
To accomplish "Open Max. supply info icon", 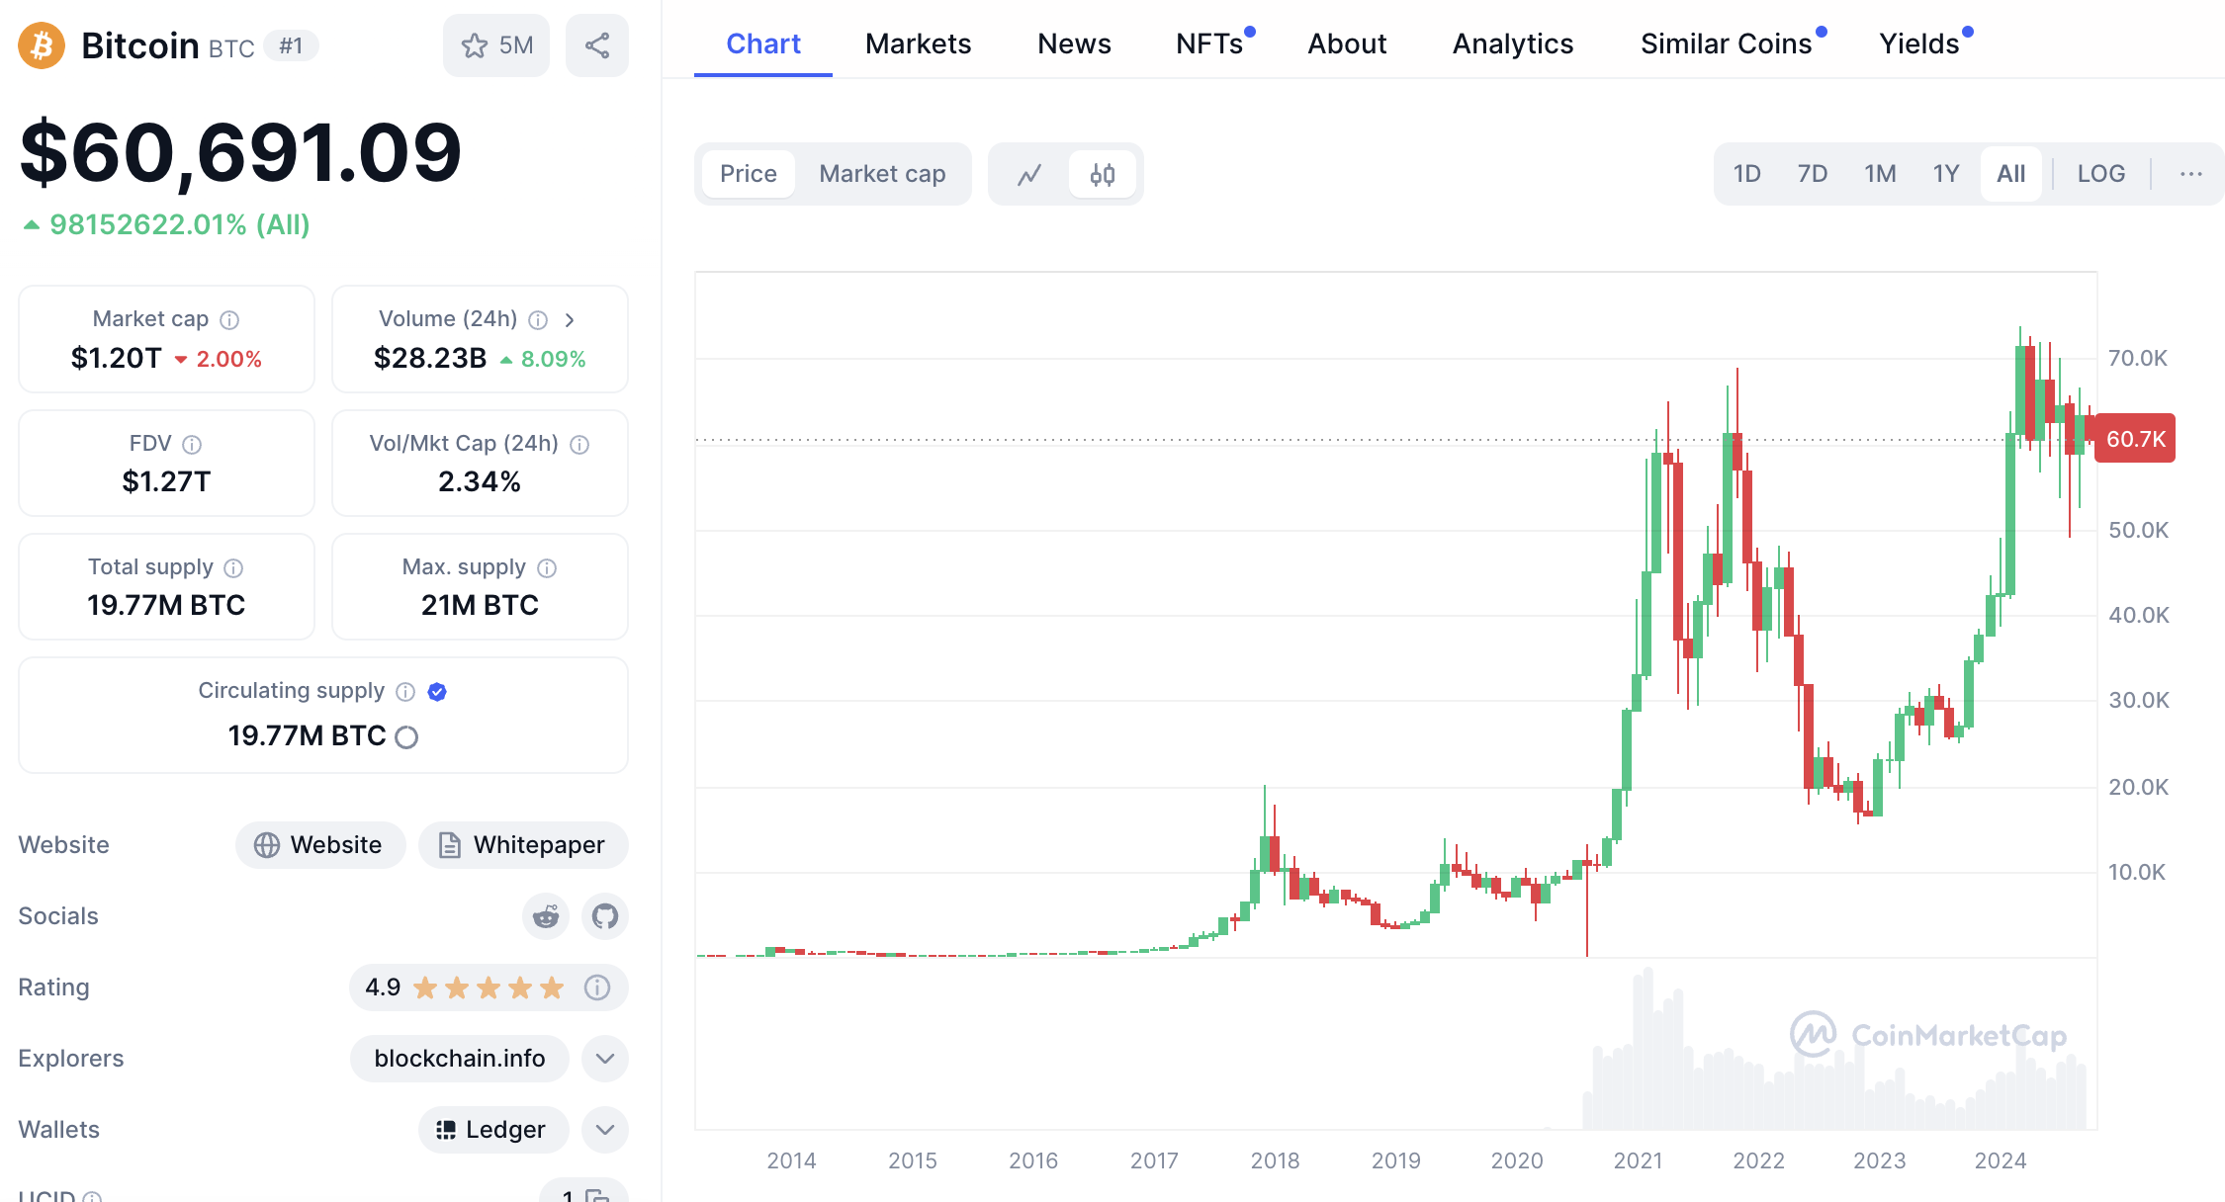I will pos(547,568).
